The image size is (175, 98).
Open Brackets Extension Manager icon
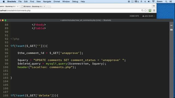click(x=171, y=30)
